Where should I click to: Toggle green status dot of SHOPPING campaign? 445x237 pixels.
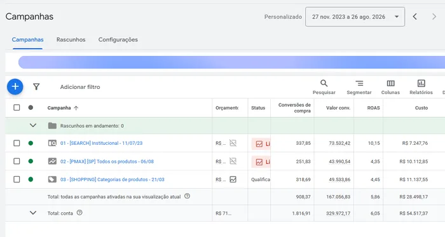[x=31, y=179]
